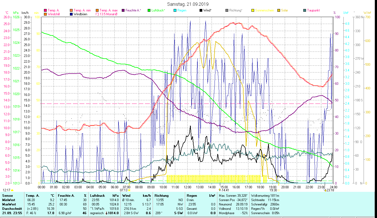Click the red falling-pressure arrow by 1014.0
The height and width of the screenshot is (218, 377).
tap(107, 213)
